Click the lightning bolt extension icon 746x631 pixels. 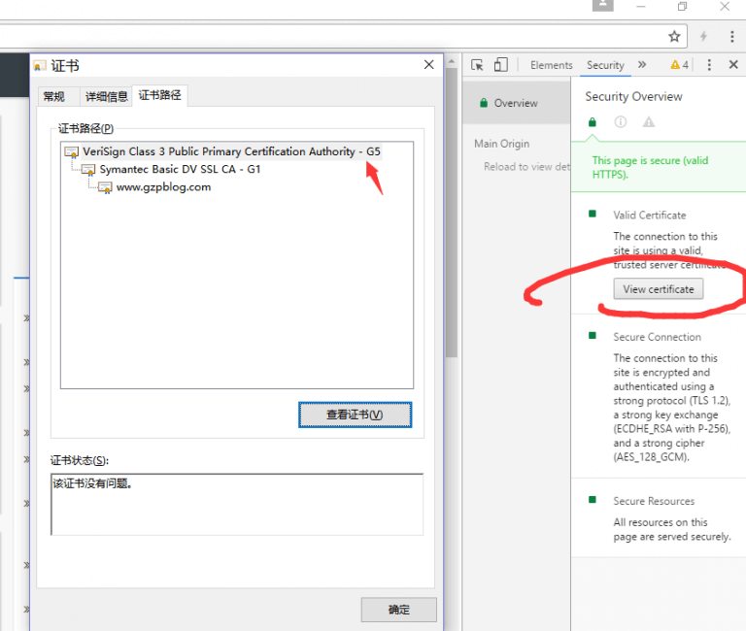tap(703, 37)
